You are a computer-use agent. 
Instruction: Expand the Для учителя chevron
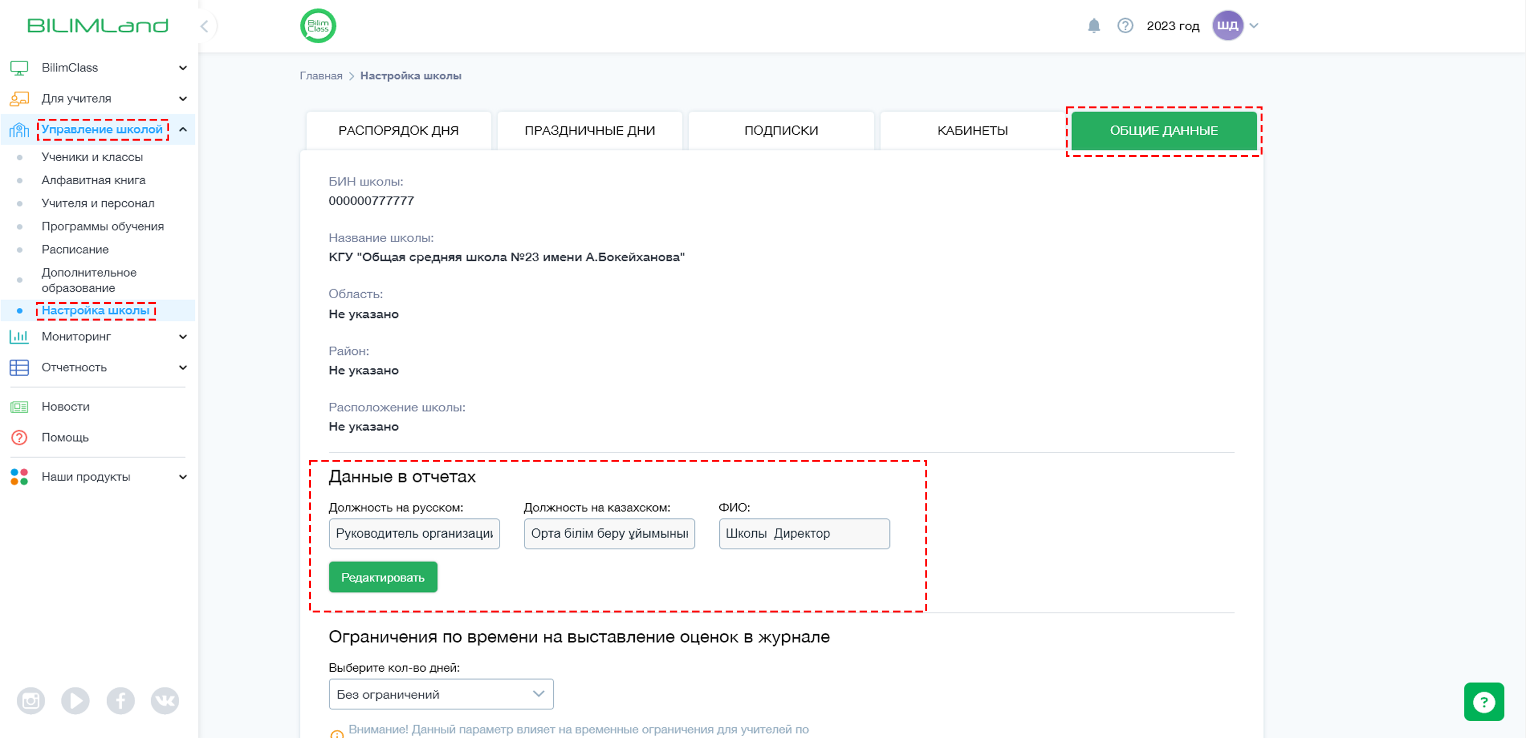(183, 99)
